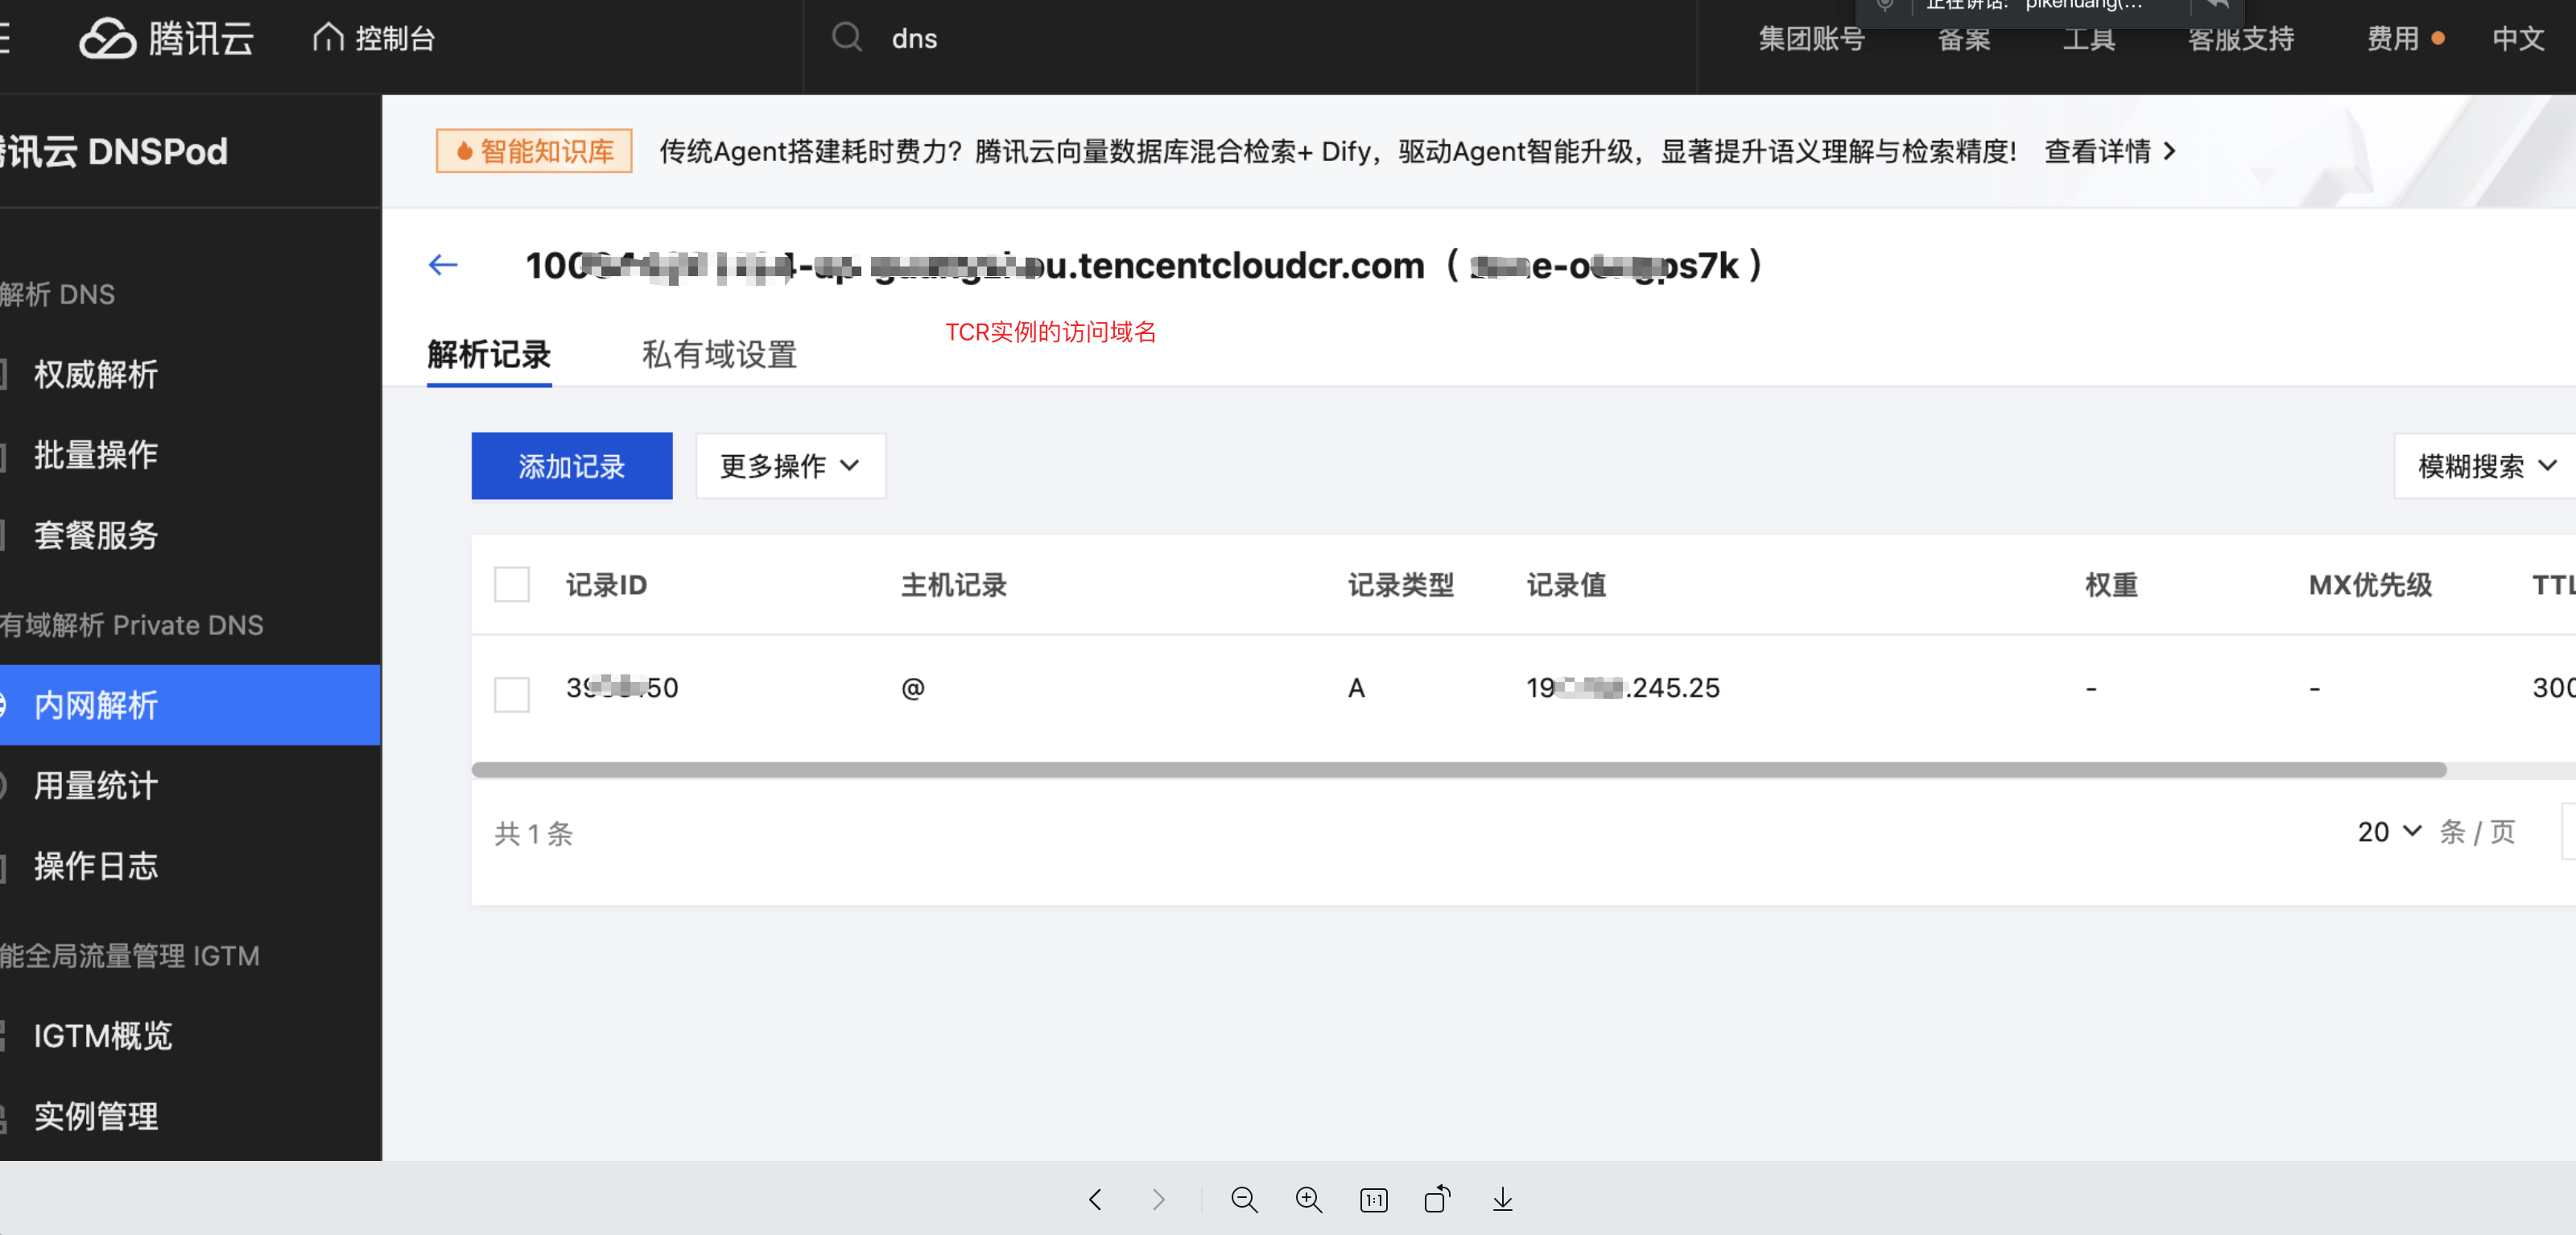Open the 客服支持 menu

pos(2240,39)
